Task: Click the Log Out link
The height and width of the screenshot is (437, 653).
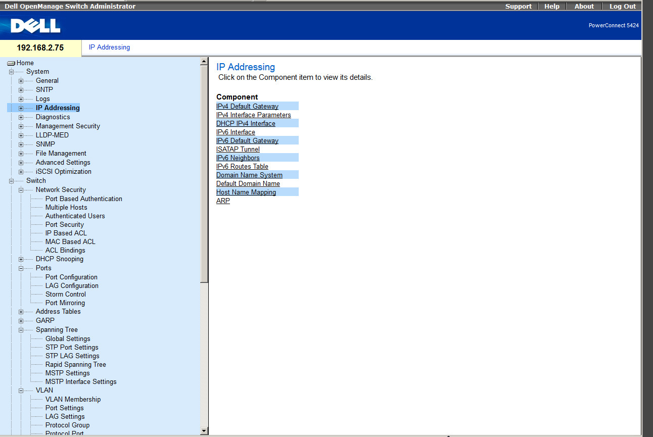Action: tap(622, 6)
